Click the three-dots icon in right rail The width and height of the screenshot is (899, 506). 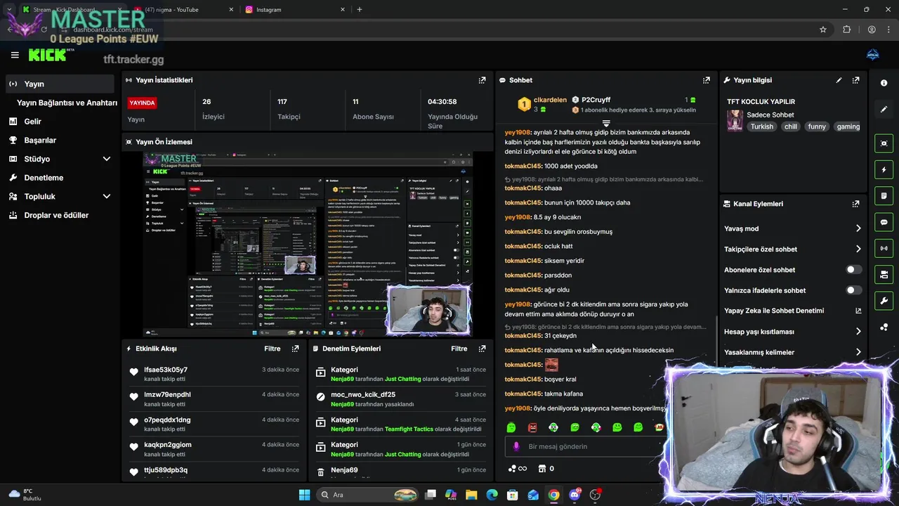point(884,327)
